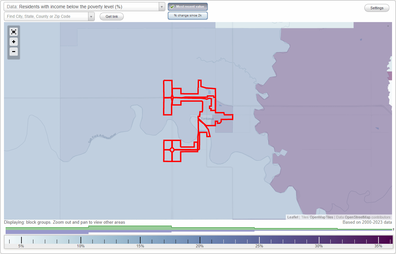This screenshot has height=254, width=396.
Task: Open the poverty level dataset selector arrow
Action: point(161,6)
